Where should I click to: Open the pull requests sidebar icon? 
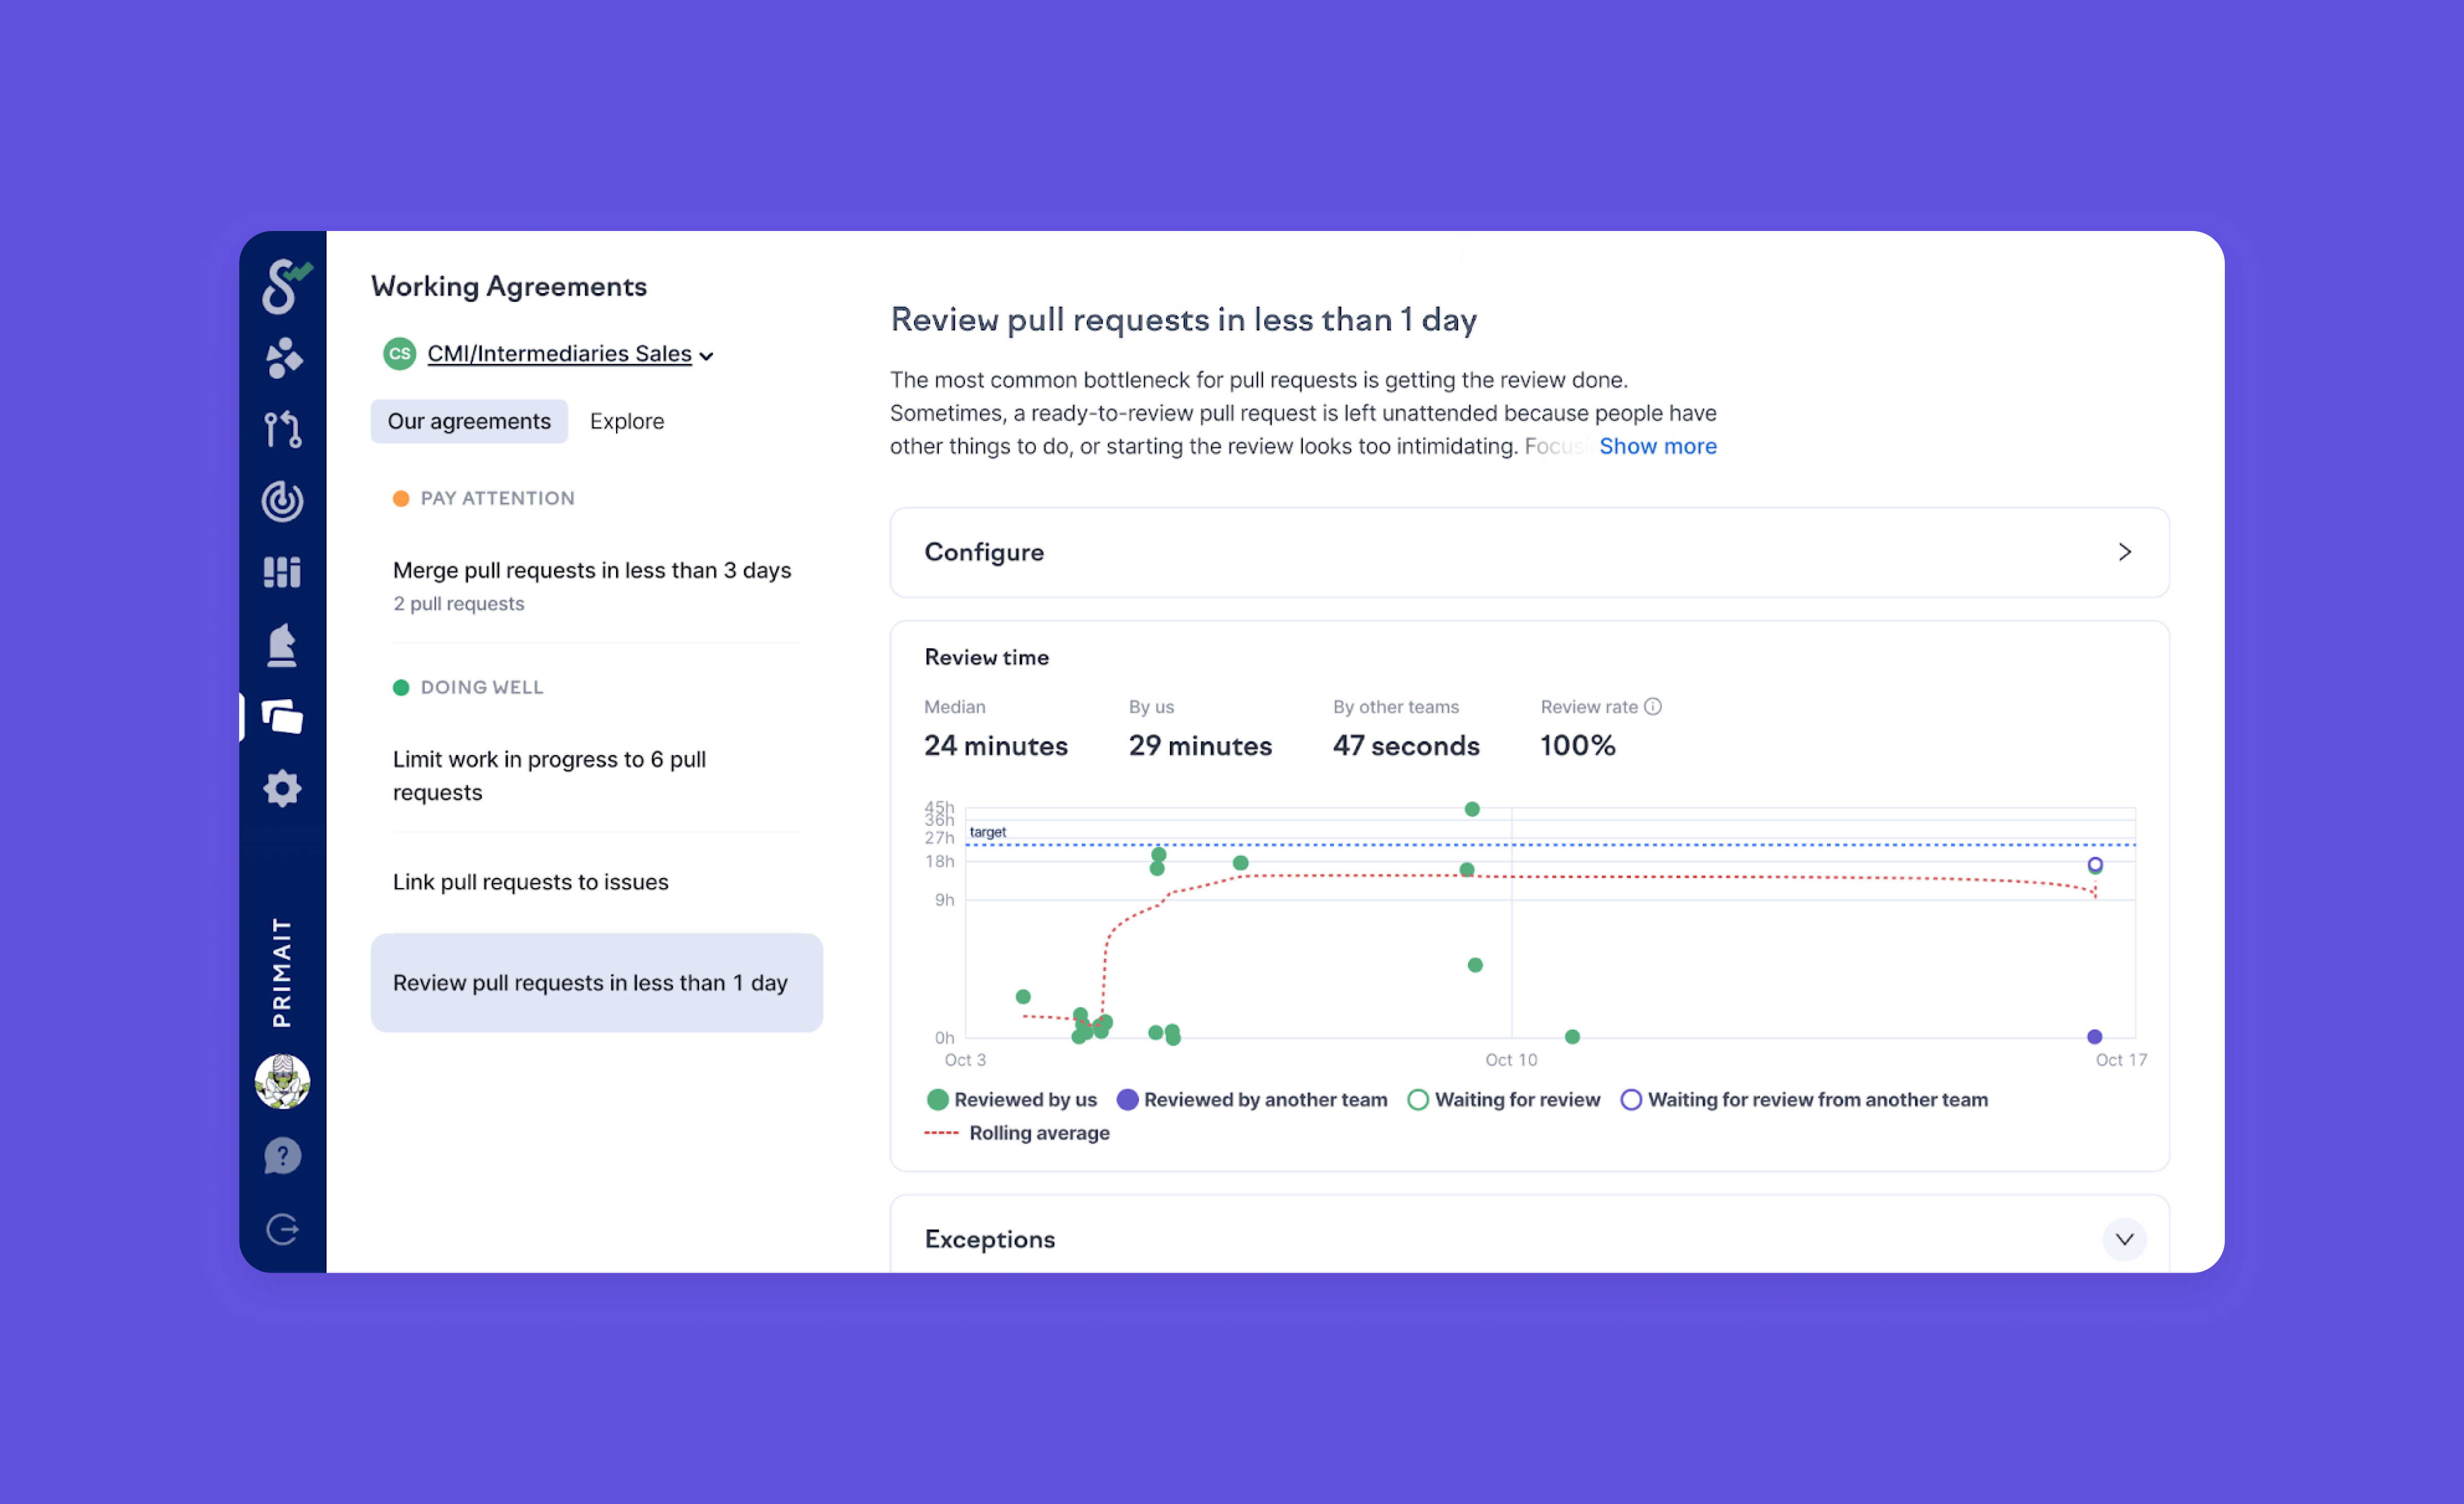[x=283, y=429]
